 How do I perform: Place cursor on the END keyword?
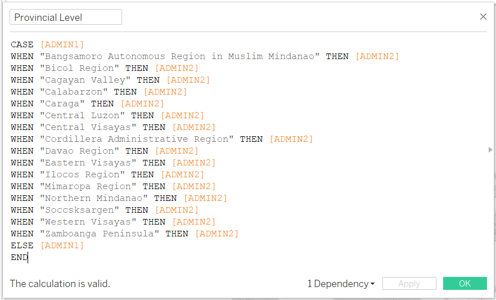point(19,257)
